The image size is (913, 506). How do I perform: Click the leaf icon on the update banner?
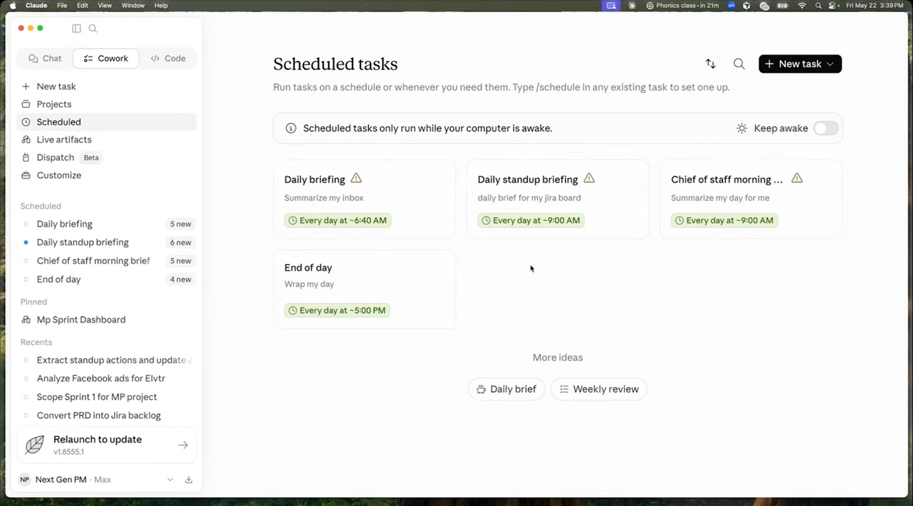point(34,445)
